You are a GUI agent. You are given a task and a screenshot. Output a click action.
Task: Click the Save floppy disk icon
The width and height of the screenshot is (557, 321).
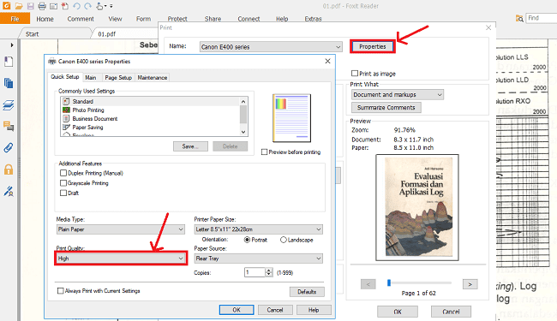pyautogui.click(x=31, y=6)
